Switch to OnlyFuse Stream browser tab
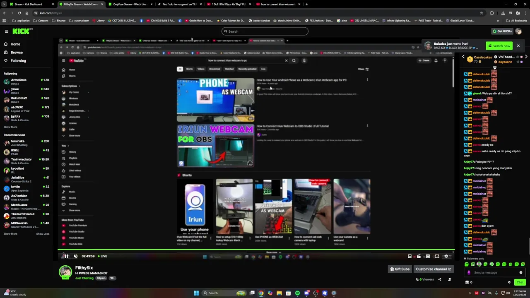 tap(130, 4)
